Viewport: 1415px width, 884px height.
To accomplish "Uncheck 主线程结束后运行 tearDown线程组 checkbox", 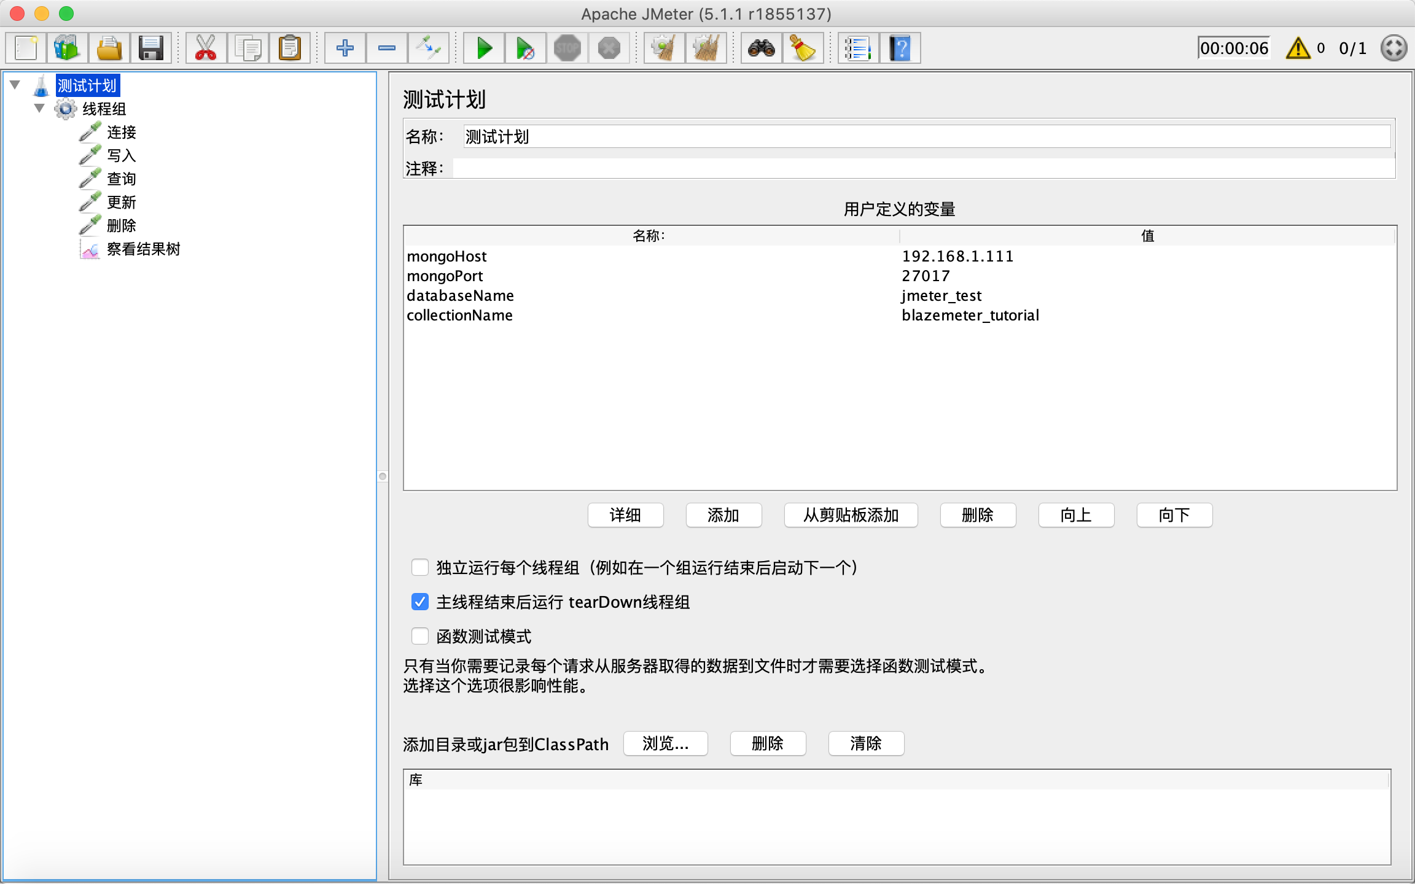I will pyautogui.click(x=420, y=602).
